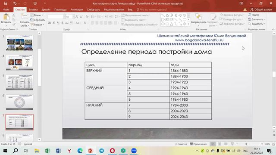Expand the shapes gallery more button
The width and height of the screenshot is (276, 155).
tap(188, 24)
